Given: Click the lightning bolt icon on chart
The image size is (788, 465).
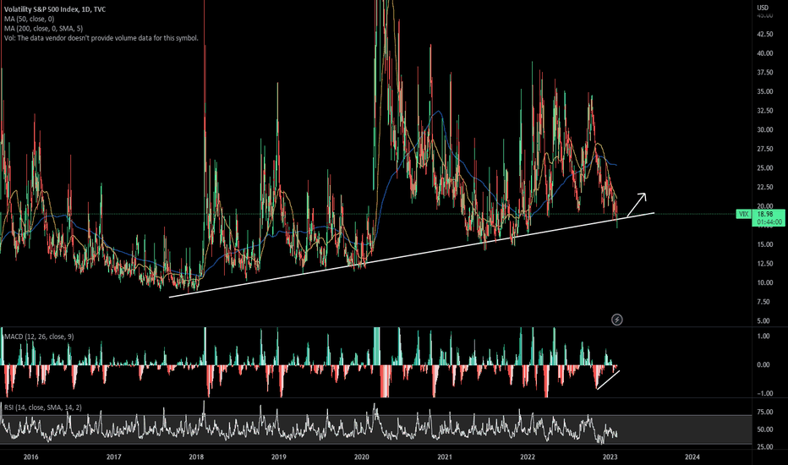Looking at the screenshot, I should (x=616, y=320).
